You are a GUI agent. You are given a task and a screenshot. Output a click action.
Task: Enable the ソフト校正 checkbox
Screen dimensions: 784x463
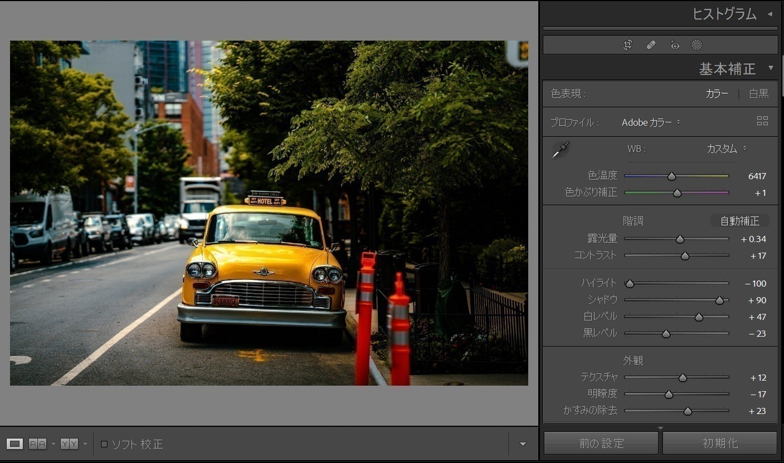click(104, 444)
